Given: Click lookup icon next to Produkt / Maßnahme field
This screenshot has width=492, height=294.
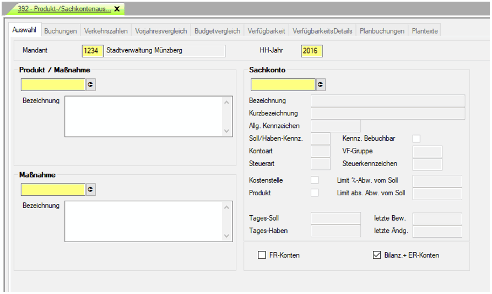Looking at the screenshot, I should (91, 84).
